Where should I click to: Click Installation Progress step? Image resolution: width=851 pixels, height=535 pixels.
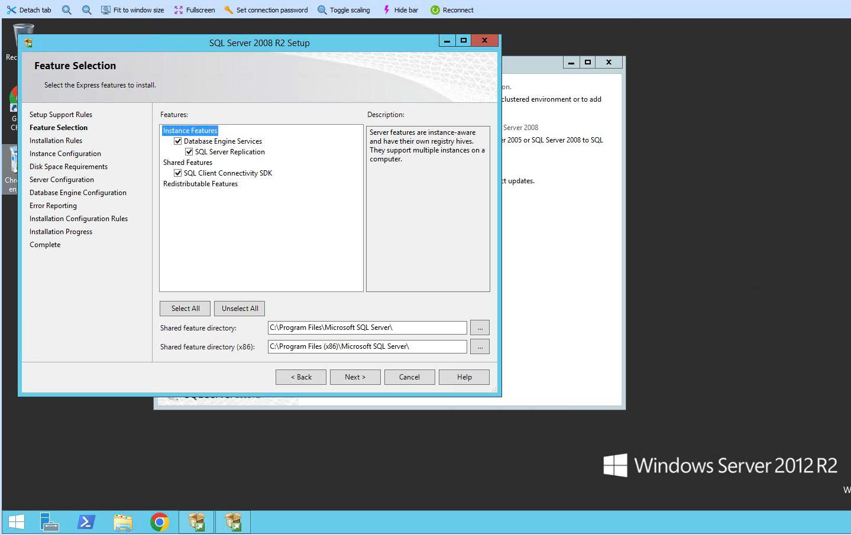61,232
